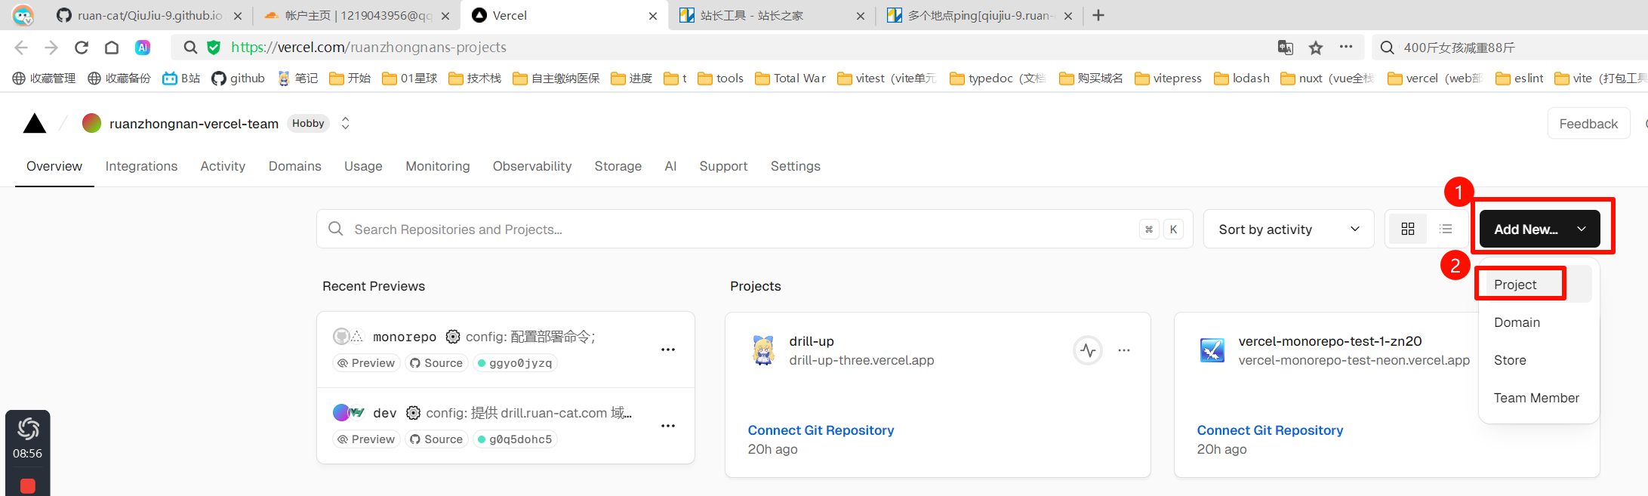Image resolution: width=1648 pixels, height=496 pixels.
Task: Reload the page with refresh icon
Action: pos(82,48)
